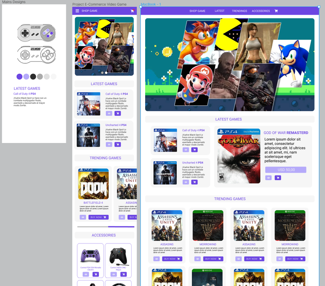Open LATEST in MacBook navbar
Screen dimensions: 325x286
point(220,11)
